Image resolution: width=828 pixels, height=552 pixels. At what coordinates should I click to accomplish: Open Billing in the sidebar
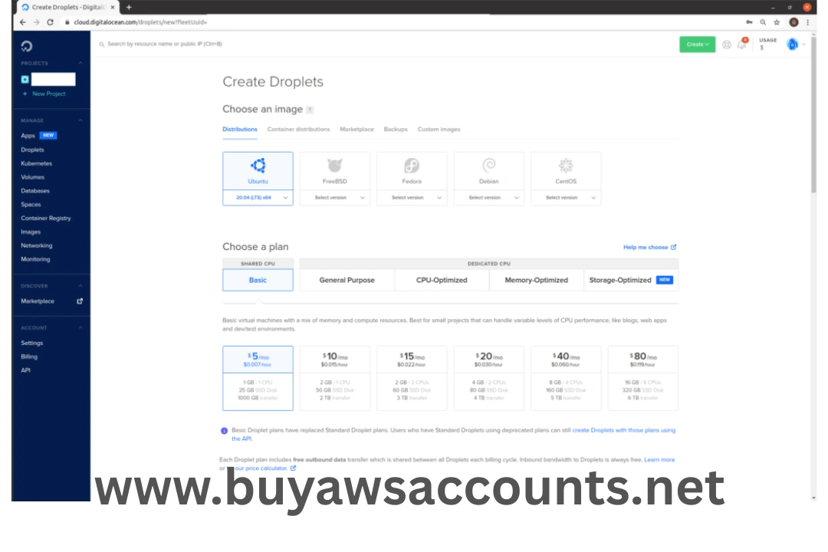click(29, 357)
